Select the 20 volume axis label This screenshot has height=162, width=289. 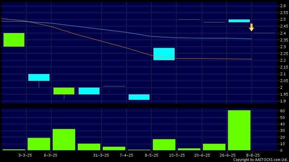click(282, 137)
